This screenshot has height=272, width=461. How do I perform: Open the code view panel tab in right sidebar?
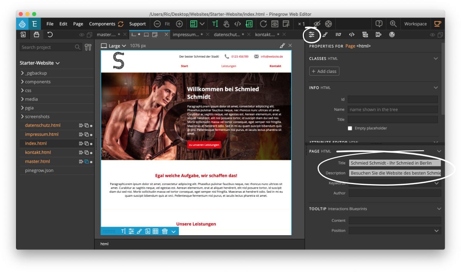(352, 35)
